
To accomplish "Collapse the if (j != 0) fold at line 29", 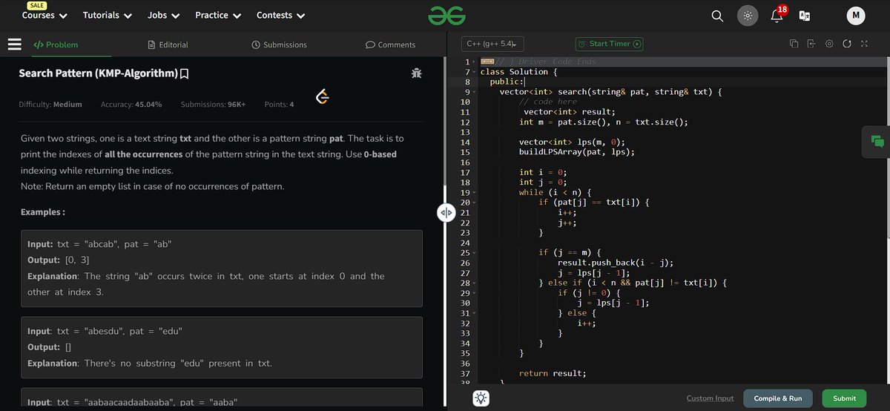I will (x=474, y=293).
